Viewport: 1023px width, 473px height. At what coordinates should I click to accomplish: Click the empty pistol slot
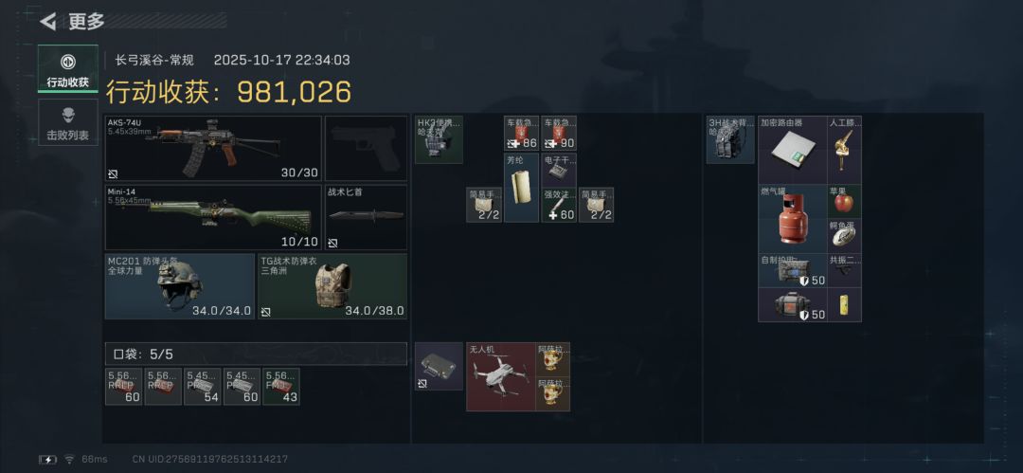[x=366, y=148]
